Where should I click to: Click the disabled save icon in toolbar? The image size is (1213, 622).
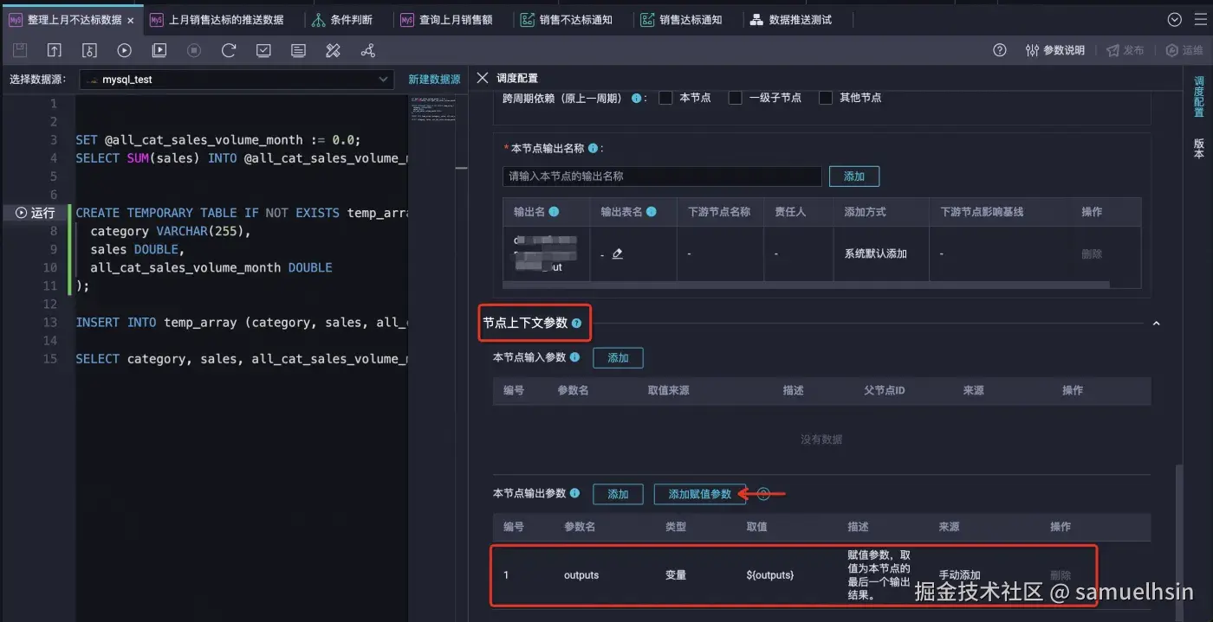[x=20, y=51]
